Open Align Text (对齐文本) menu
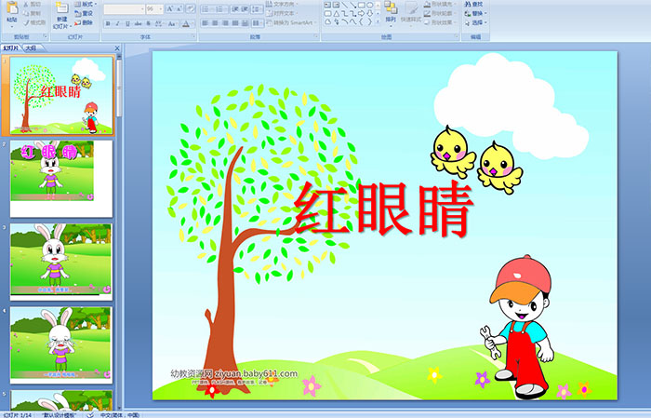Viewport: 651px width, 418px height. [280, 13]
